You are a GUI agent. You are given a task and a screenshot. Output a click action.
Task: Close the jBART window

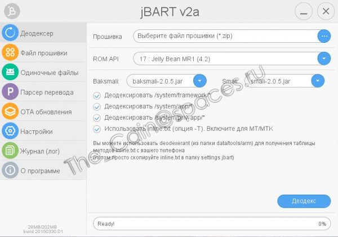(x=326, y=11)
